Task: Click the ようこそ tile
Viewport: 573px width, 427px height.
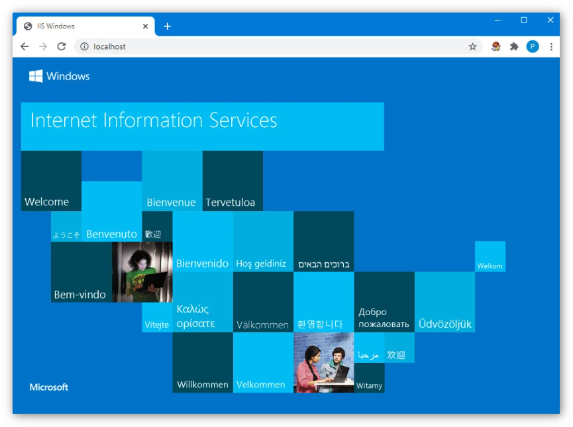Action: [66, 226]
